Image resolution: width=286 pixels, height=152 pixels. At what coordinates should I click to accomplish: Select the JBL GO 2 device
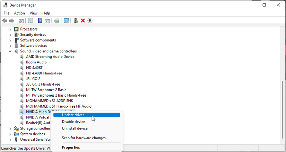pos(33,79)
